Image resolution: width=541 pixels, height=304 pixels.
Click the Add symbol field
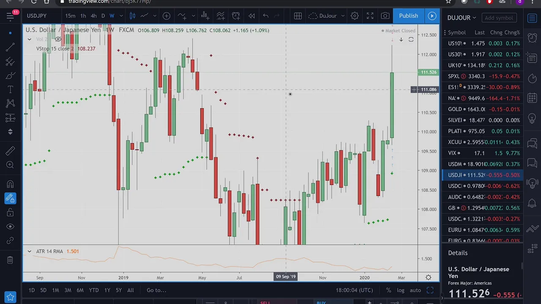499,18
